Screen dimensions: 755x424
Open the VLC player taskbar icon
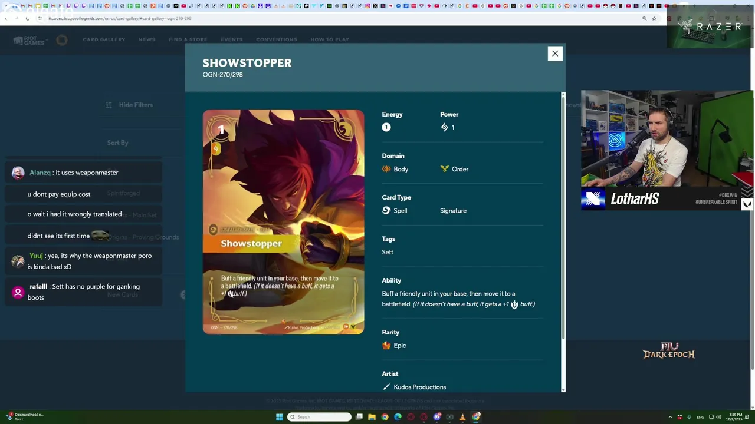coord(462,417)
